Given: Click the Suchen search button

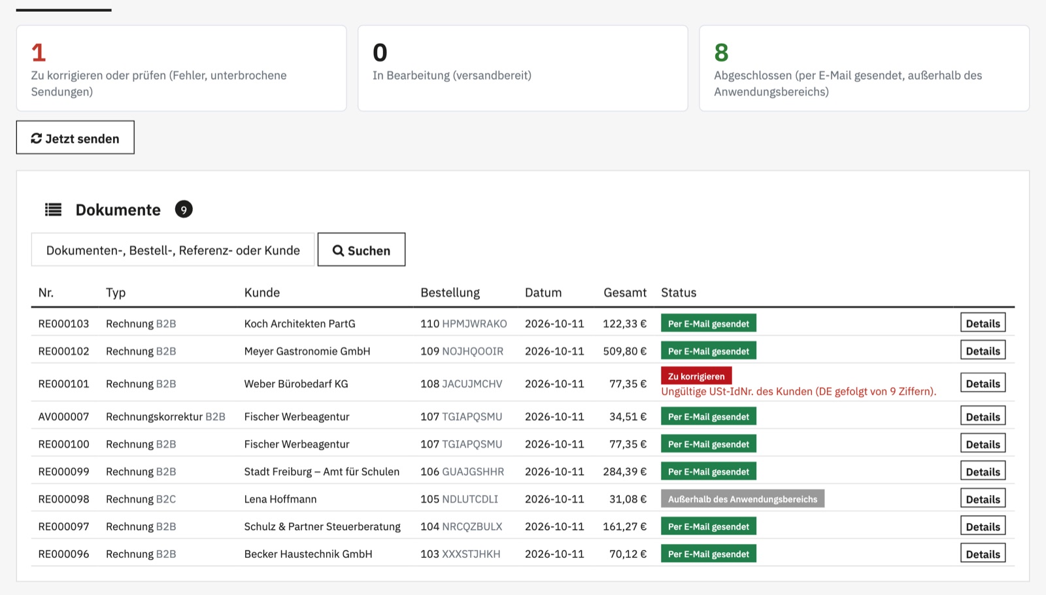Looking at the screenshot, I should click(x=362, y=250).
